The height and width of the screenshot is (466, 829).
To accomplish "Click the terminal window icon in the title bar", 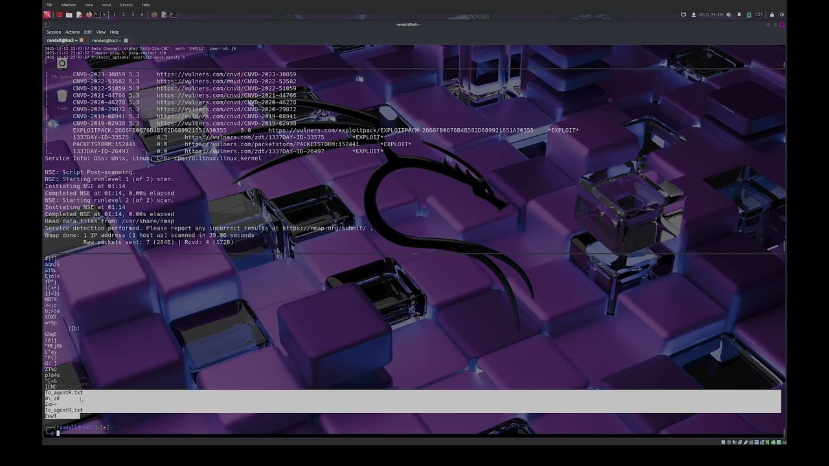I will click(47, 25).
